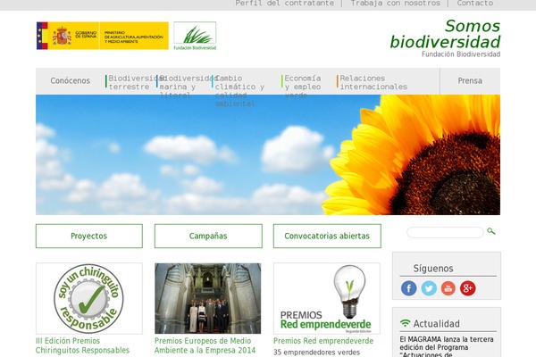This screenshot has width=536, height=357.
Task: Open III Edición Premios Chiringuitos Responsables link
Action: pyautogui.click(x=82, y=345)
